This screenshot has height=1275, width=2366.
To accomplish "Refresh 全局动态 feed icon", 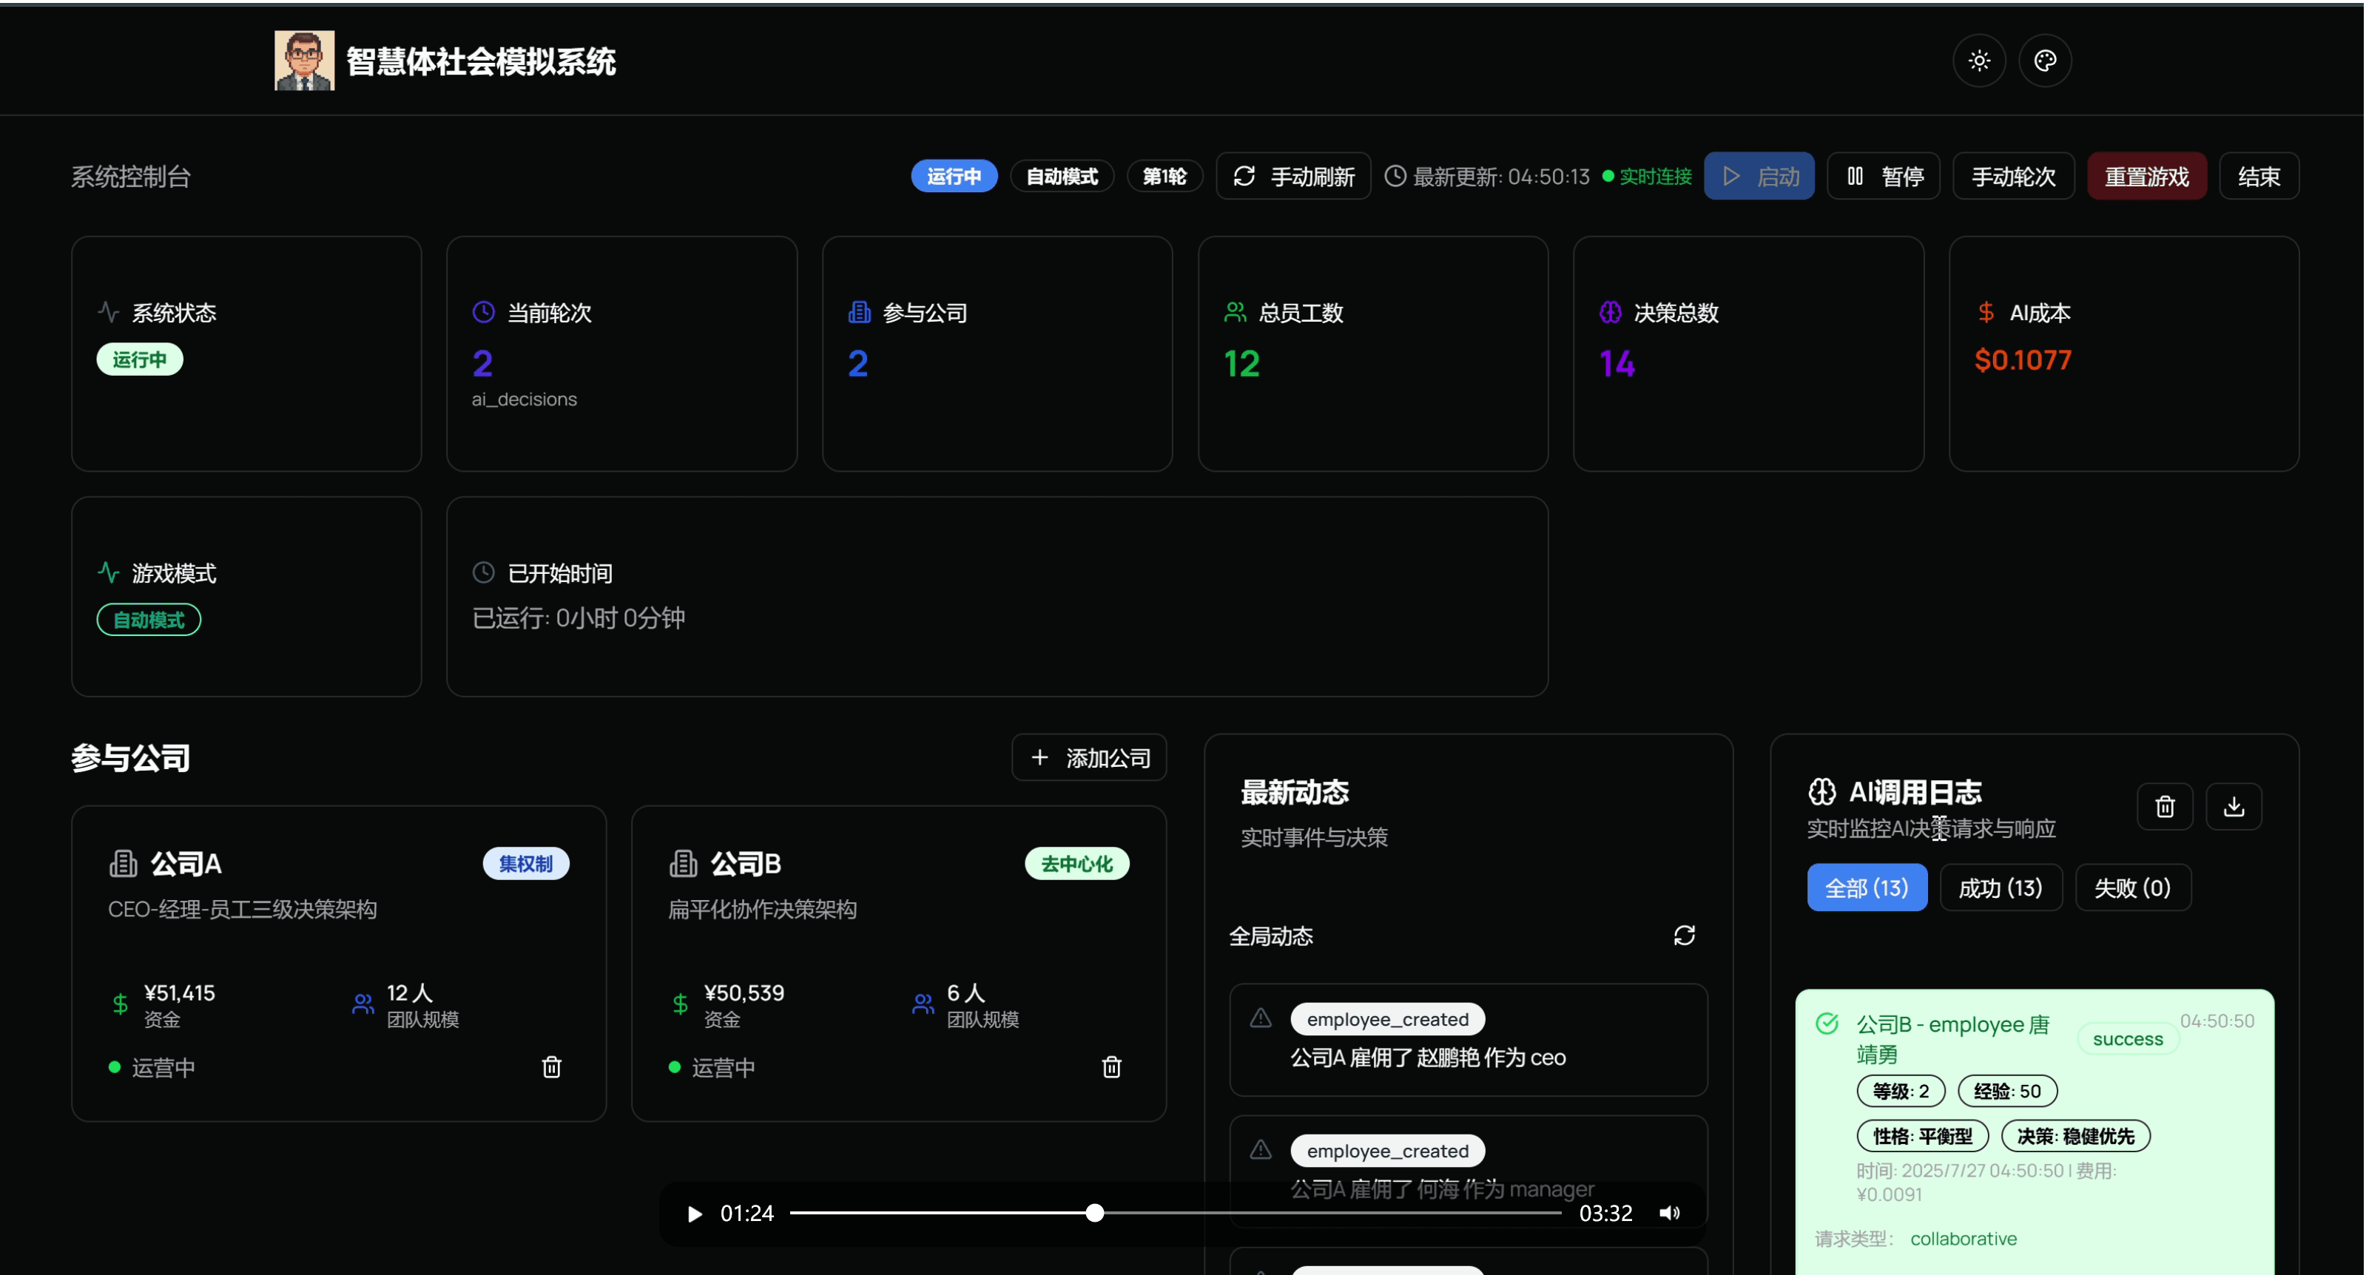I will tap(1684, 936).
